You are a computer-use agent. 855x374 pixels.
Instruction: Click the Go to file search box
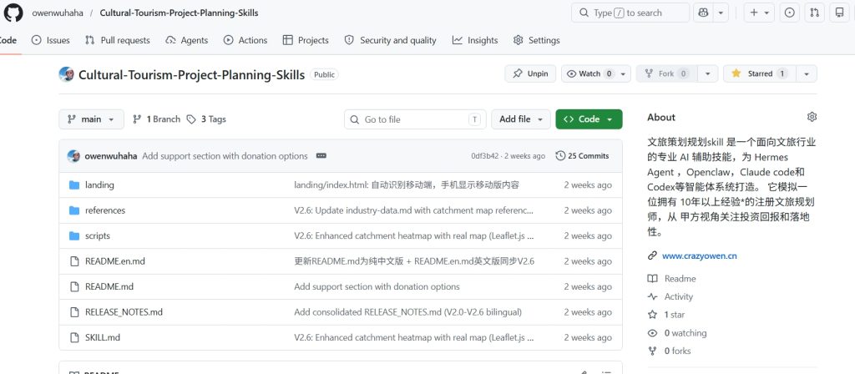pyautogui.click(x=415, y=119)
